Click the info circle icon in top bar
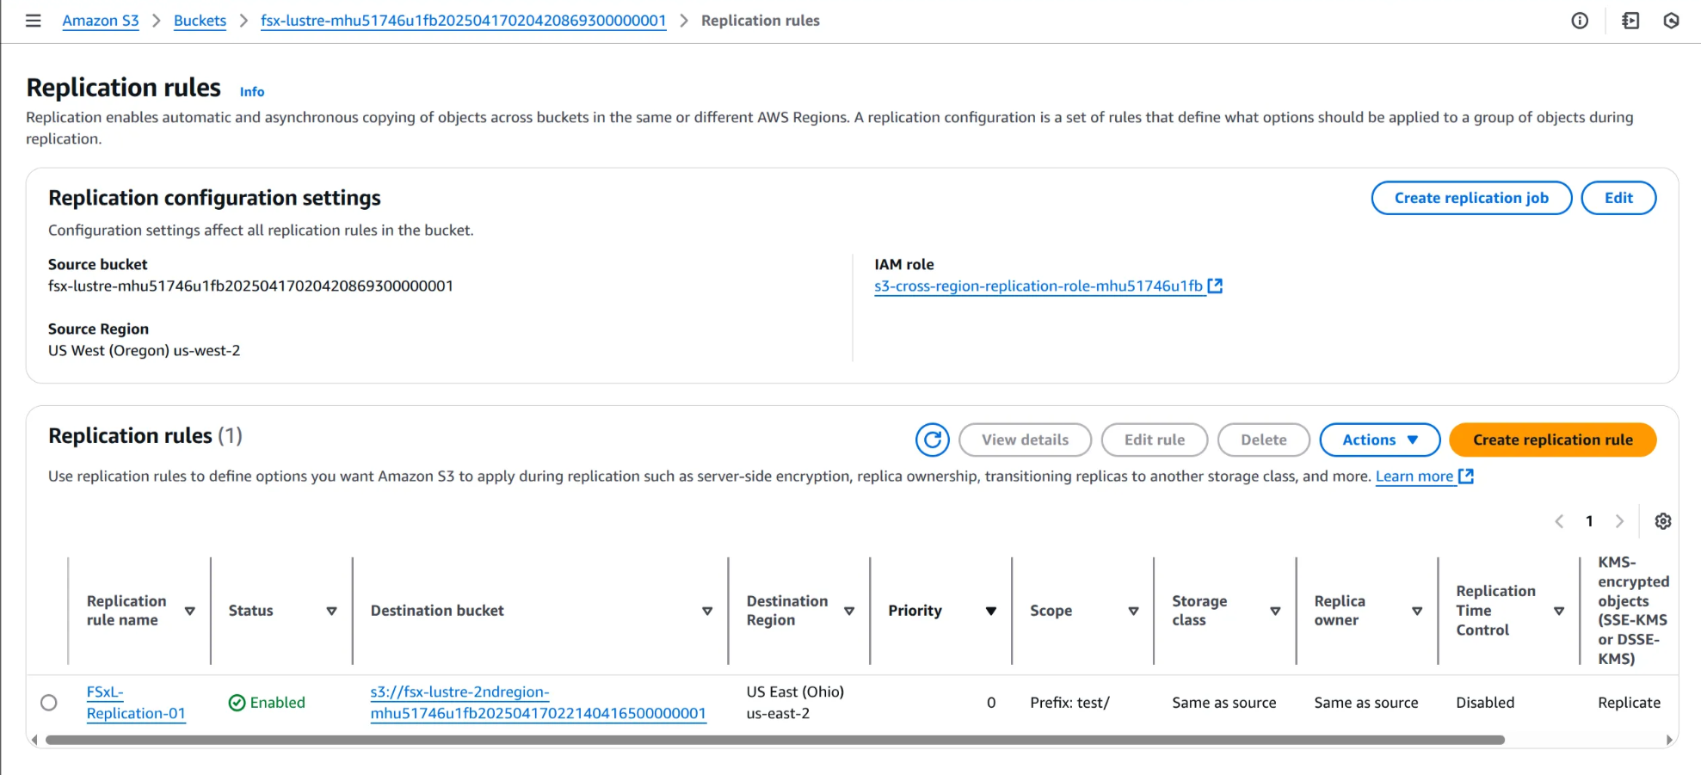 [x=1580, y=21]
